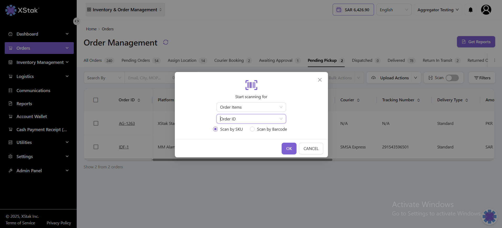The image size is (502, 228).
Task: Click the refresh icon beside Order Management
Action: 166,42
